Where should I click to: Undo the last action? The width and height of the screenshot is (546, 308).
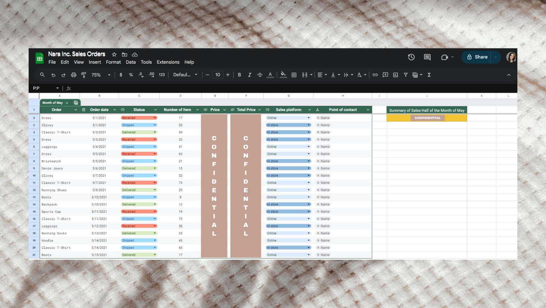[x=53, y=75]
